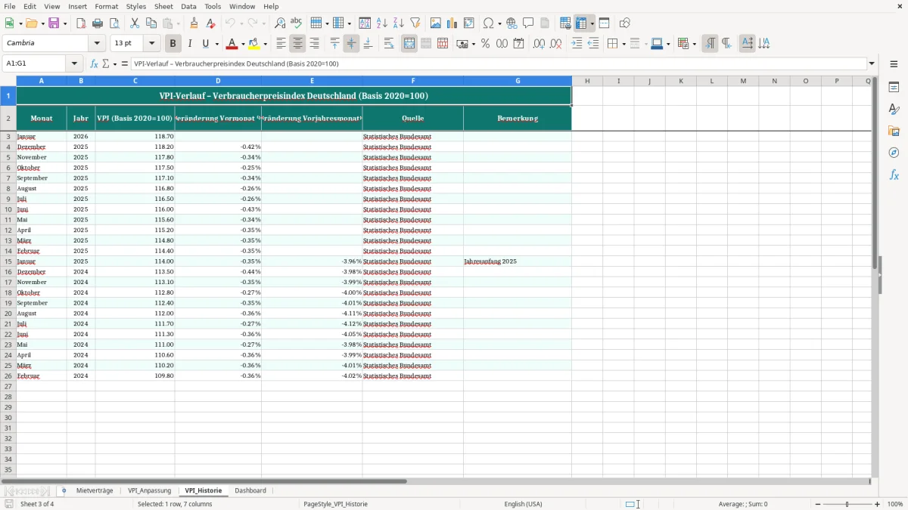The height and width of the screenshot is (510, 908).
Task: Zoom in with the plus button
Action: [878, 504]
